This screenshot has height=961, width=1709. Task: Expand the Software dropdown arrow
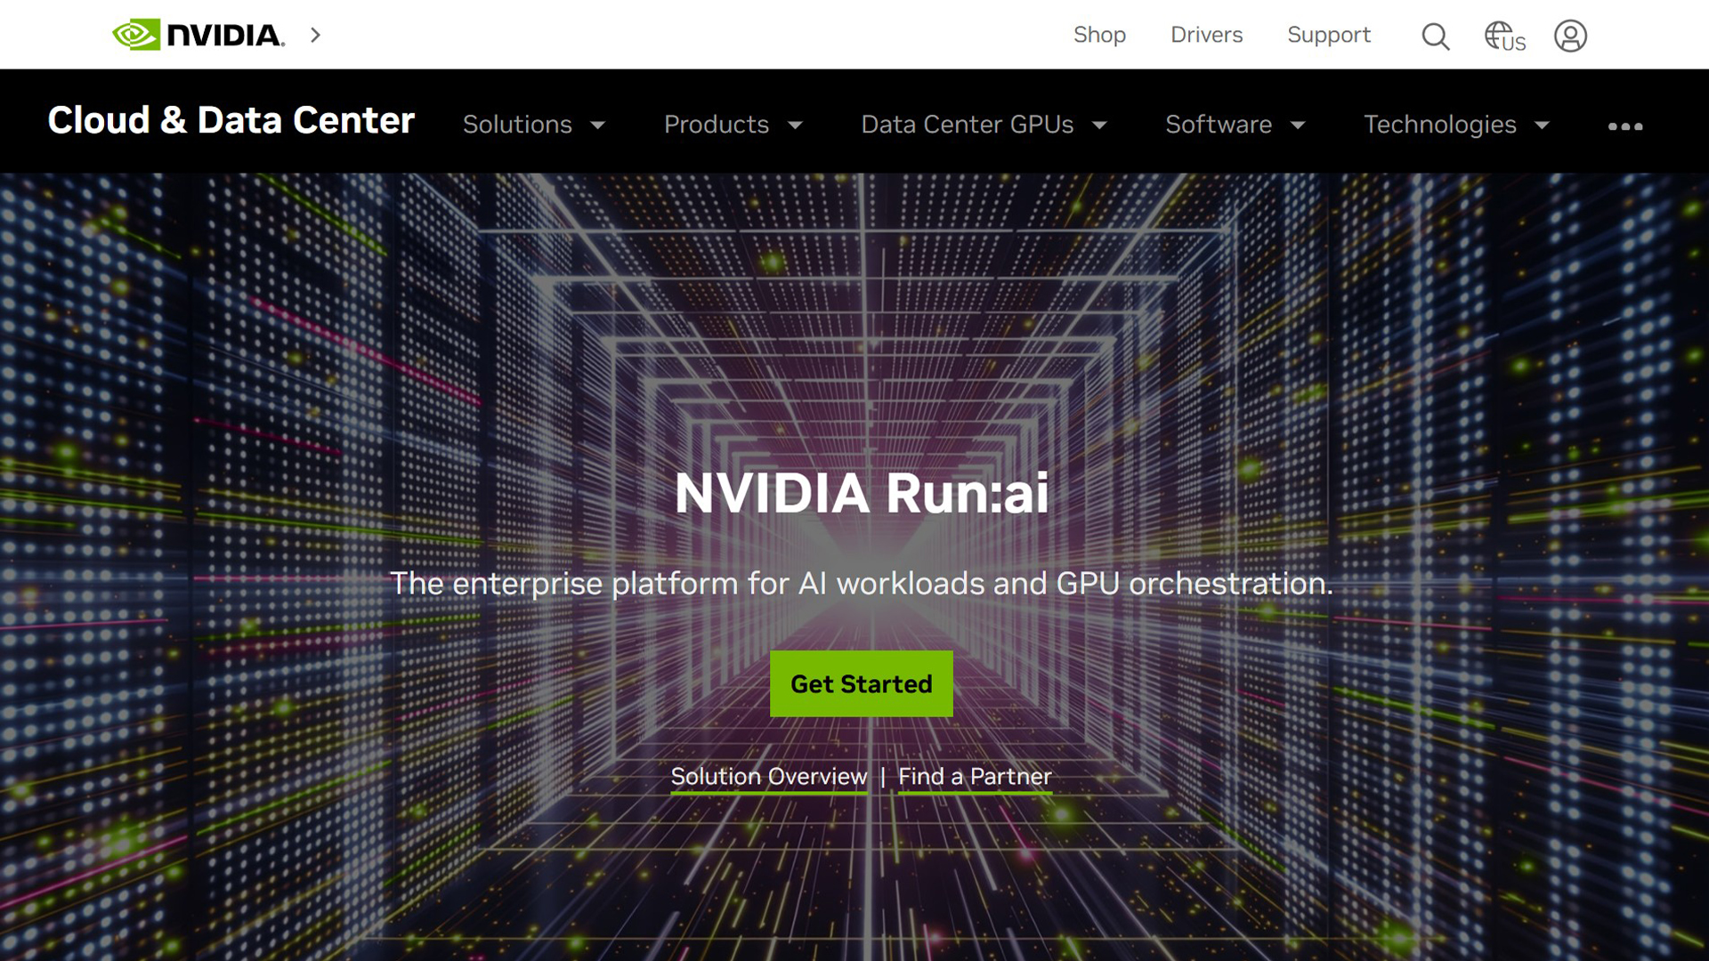click(x=1298, y=125)
